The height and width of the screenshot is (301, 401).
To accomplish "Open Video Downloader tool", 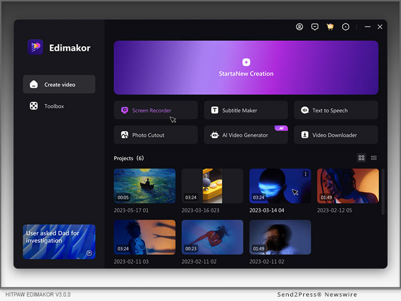I will [336, 135].
